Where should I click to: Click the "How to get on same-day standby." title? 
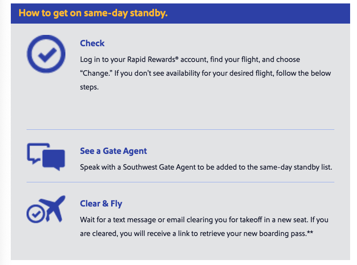coord(93,13)
